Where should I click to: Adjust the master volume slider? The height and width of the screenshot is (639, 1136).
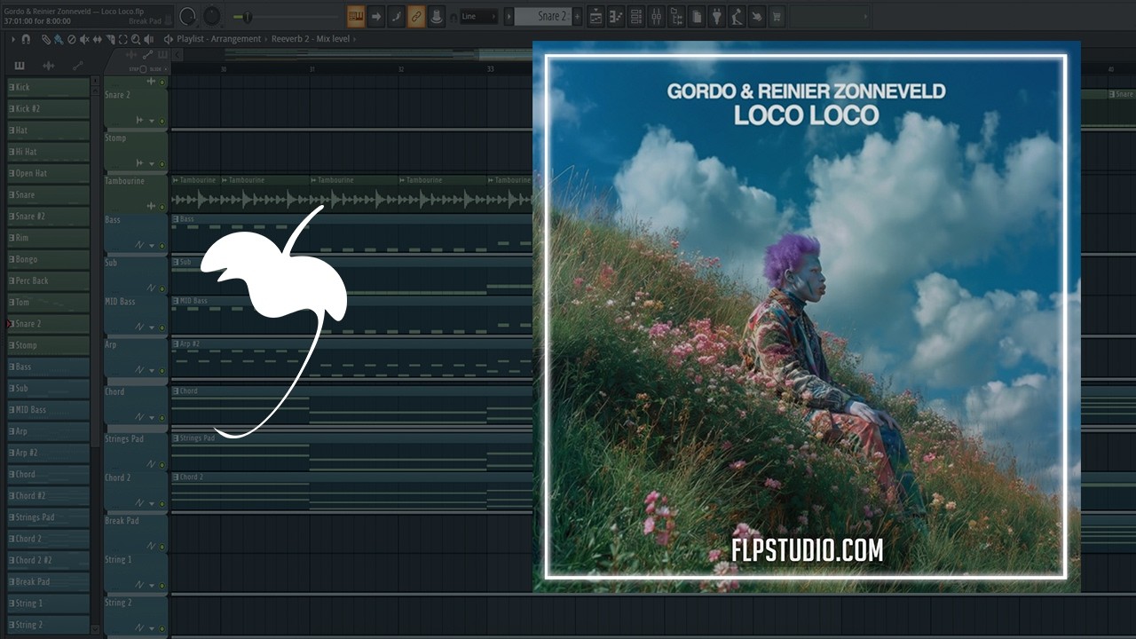[248, 17]
